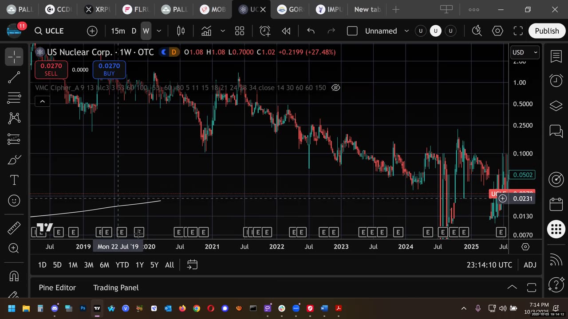The height and width of the screenshot is (319, 568).
Task: Click the red SELL 0.0270 button
Action: [x=51, y=70]
